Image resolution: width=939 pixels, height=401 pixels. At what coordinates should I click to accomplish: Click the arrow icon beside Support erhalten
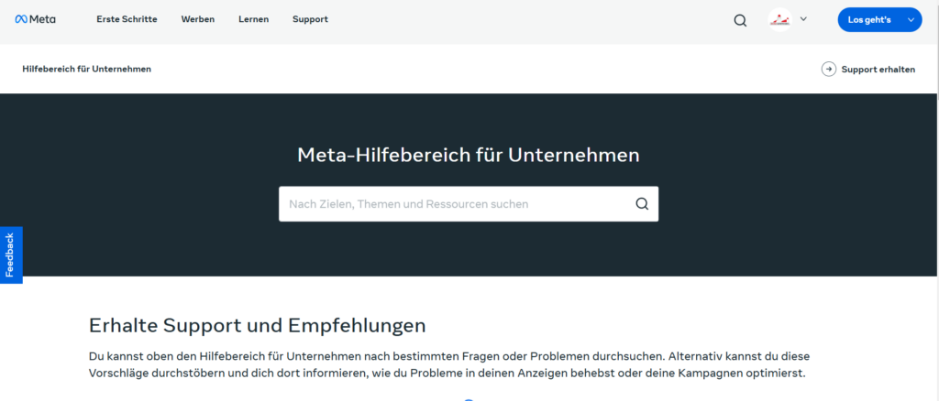(x=829, y=70)
